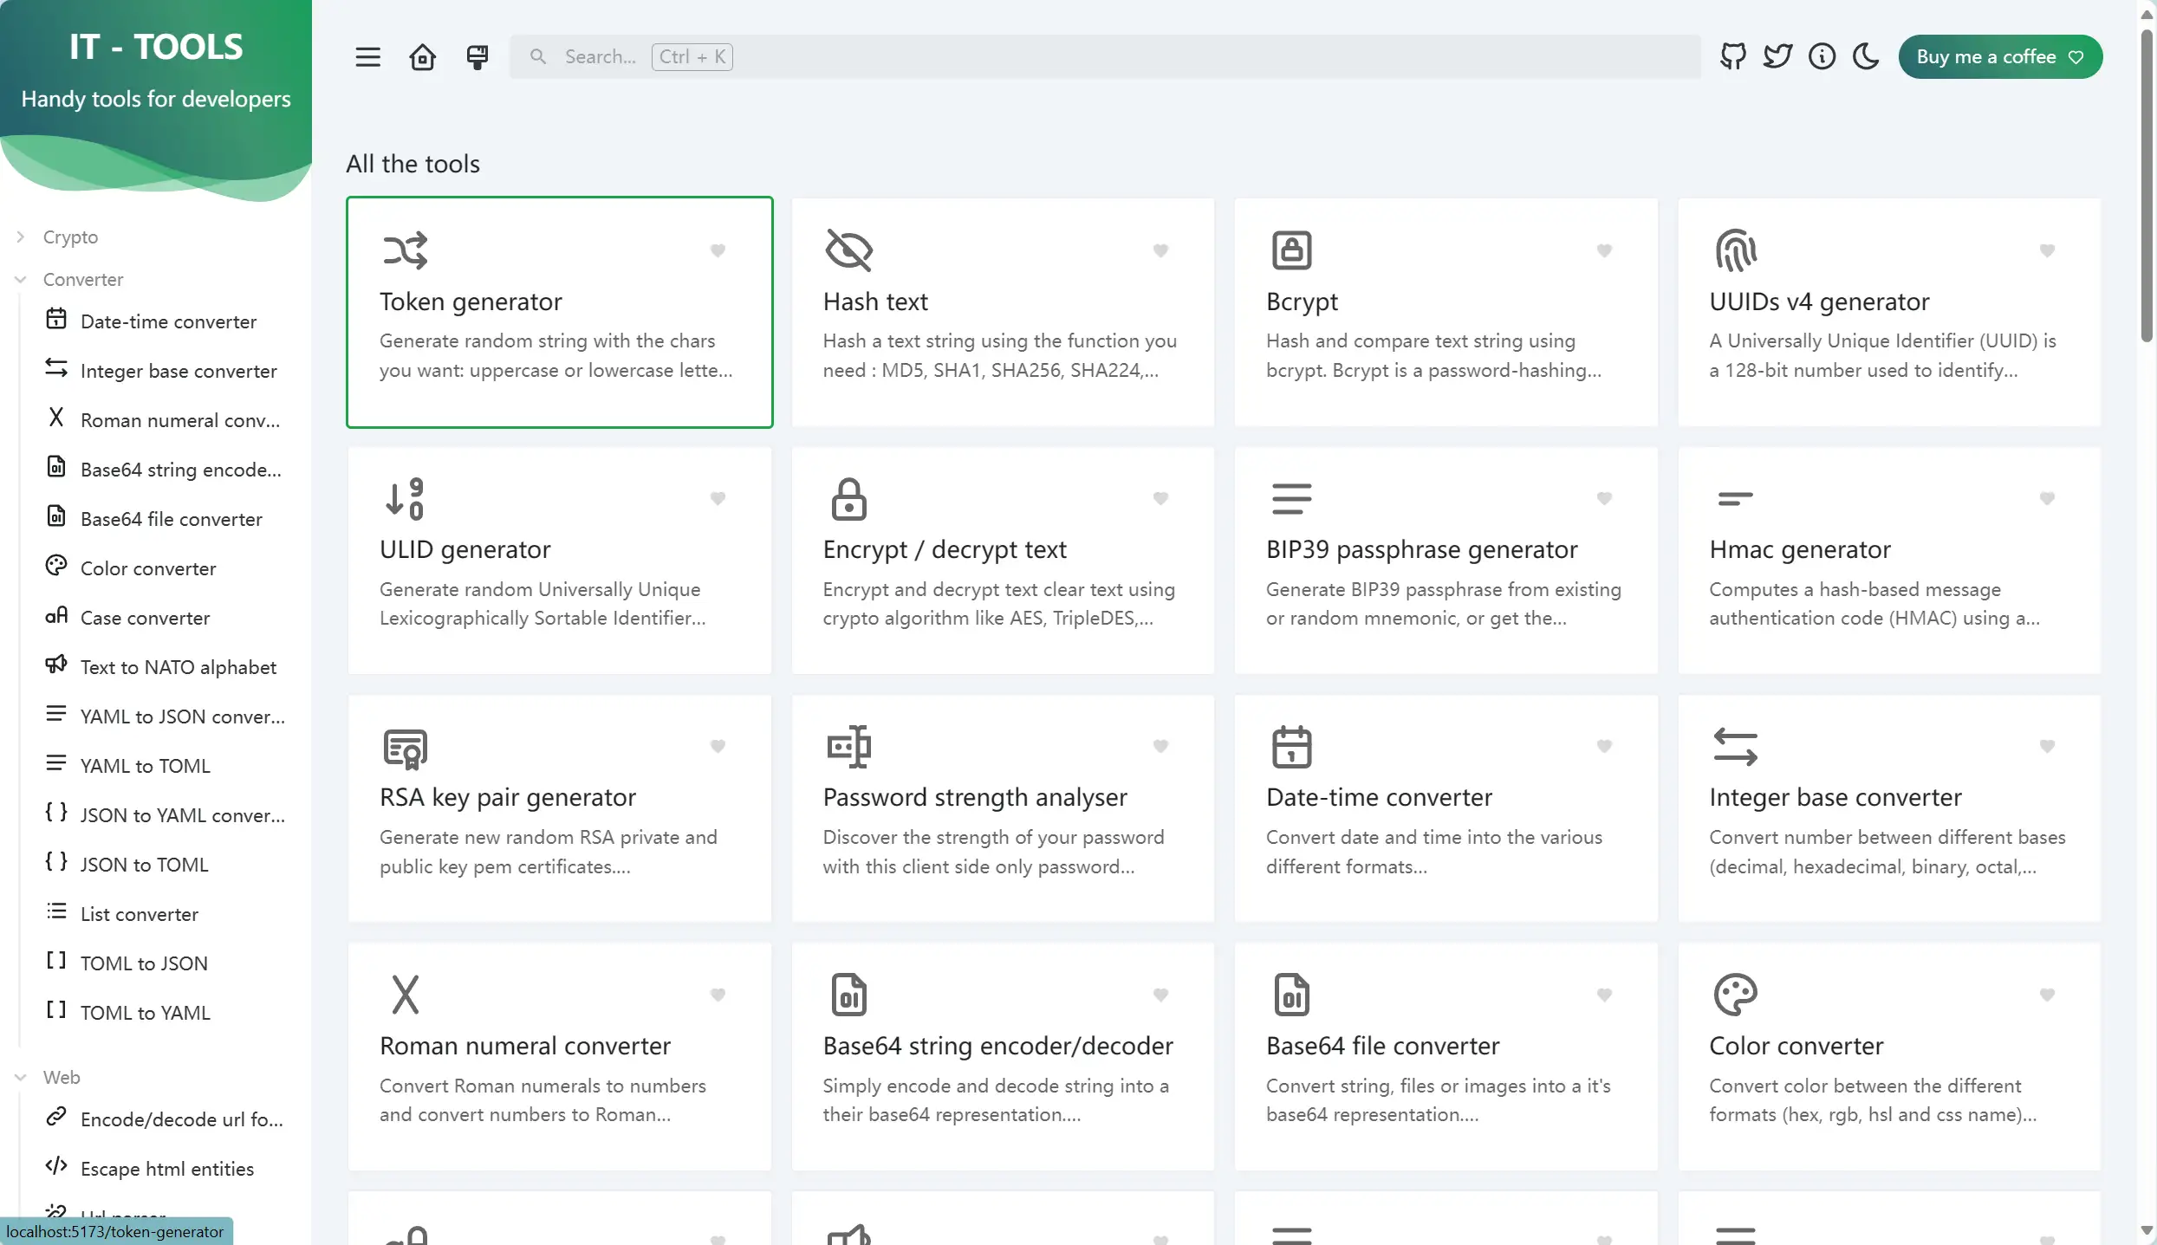Add Bcrypt to favorites with its heart

coord(1604,250)
